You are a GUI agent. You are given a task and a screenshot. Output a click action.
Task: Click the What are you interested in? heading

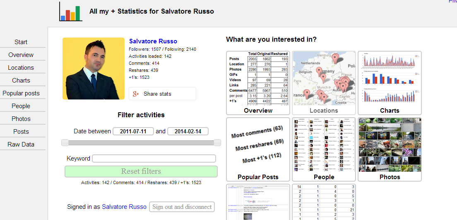[x=272, y=39]
